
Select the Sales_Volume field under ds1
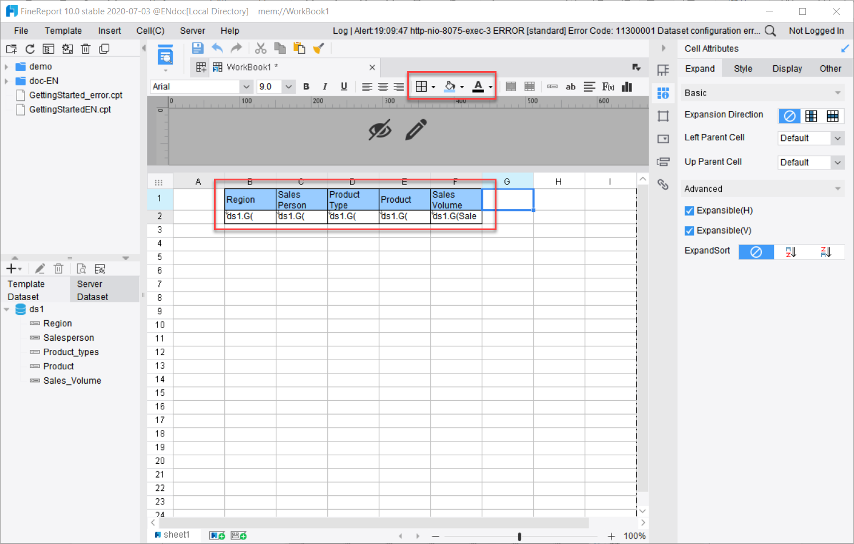72,381
